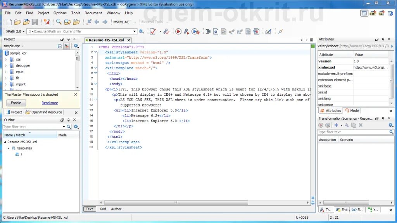Image resolution: width=397 pixels, height=223 pixels.
Task: Click Configure Transformation Scenario wrench icon
Action: 186,31
